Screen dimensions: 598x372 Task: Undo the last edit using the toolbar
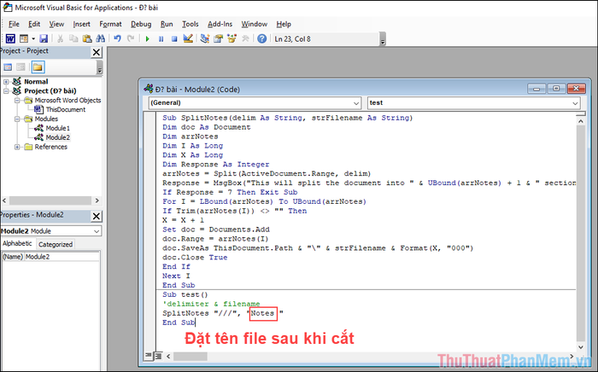118,39
